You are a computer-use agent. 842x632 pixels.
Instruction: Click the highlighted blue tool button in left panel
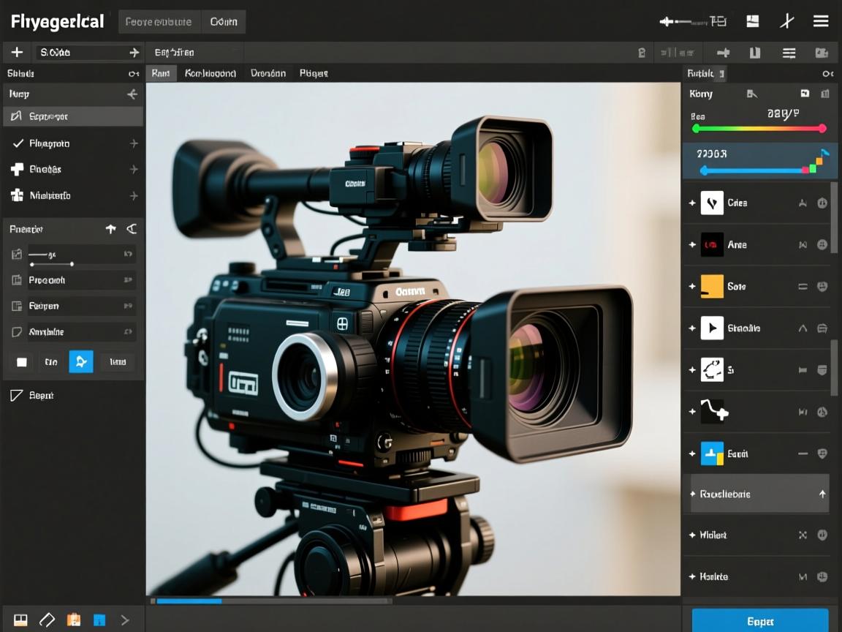(x=81, y=361)
